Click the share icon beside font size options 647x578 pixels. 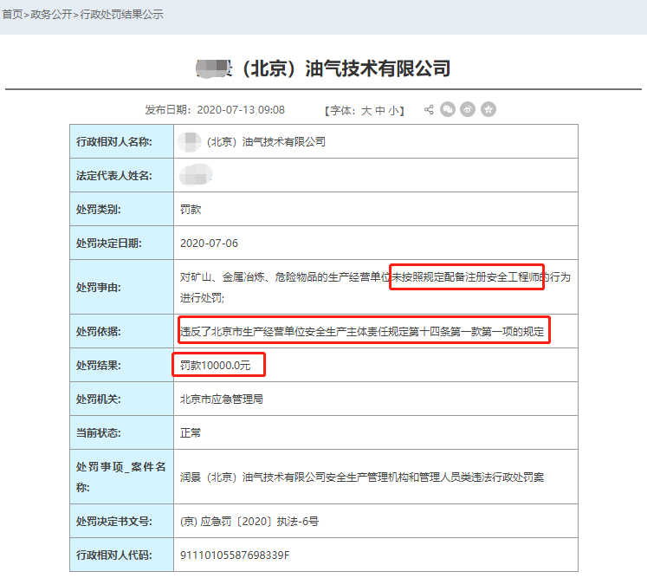click(429, 110)
